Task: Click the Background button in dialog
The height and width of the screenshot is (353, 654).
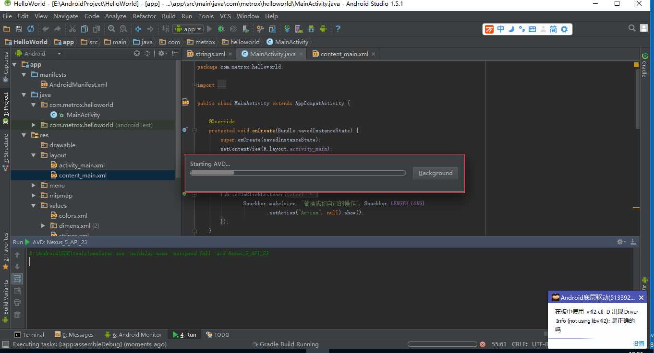Action: pyautogui.click(x=436, y=173)
